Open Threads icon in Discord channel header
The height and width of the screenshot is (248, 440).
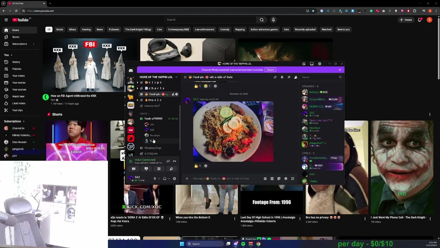275,77
